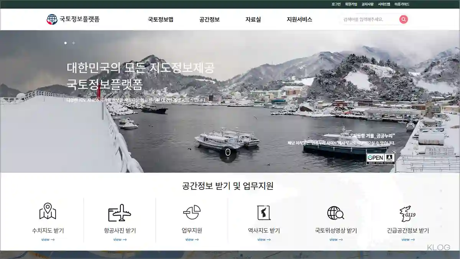The width and height of the screenshot is (460, 259).
Task: Select the 공간정보 navigation item
Action: [209, 19]
